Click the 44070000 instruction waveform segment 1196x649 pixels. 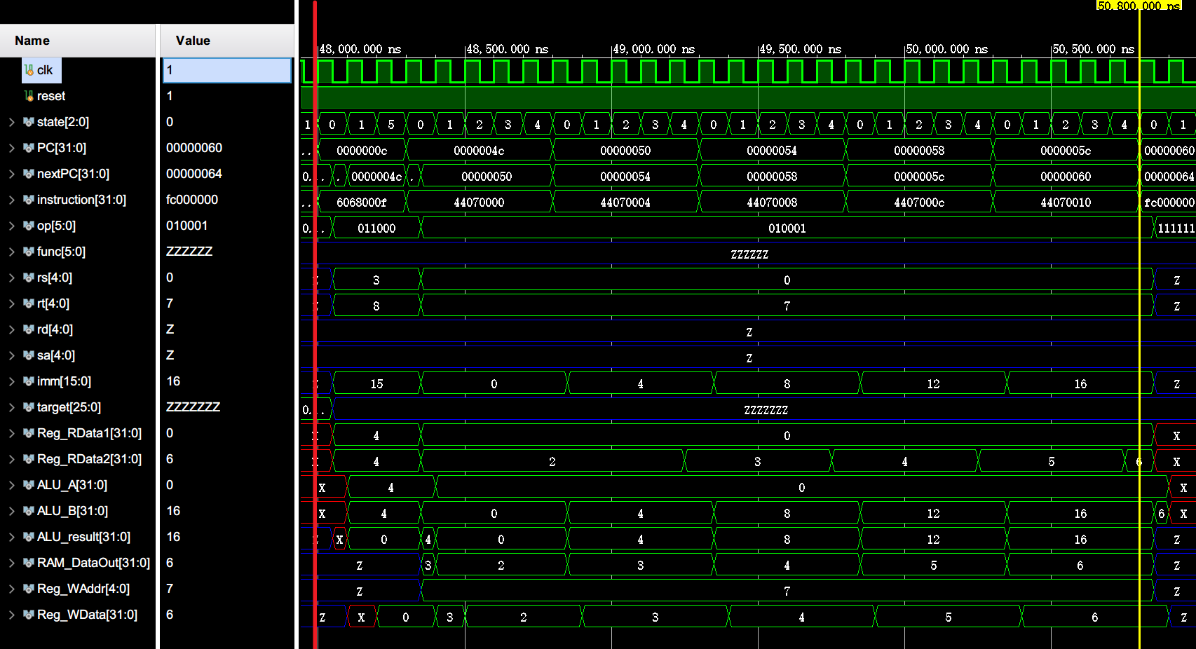pyautogui.click(x=480, y=203)
